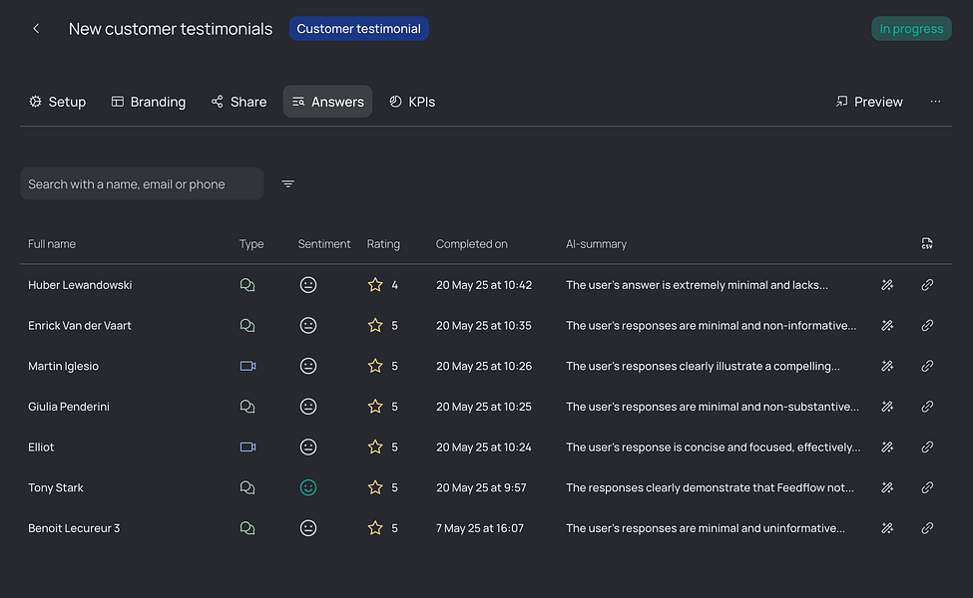
Task: Click the Preview button
Action: (x=868, y=102)
